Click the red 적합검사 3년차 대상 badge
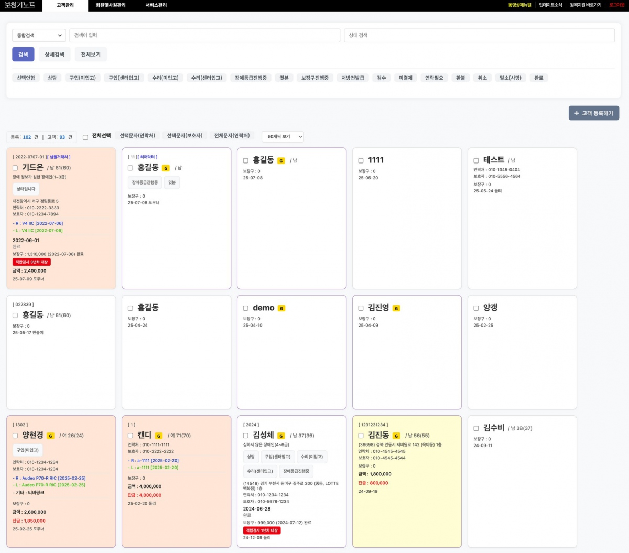 click(x=31, y=262)
